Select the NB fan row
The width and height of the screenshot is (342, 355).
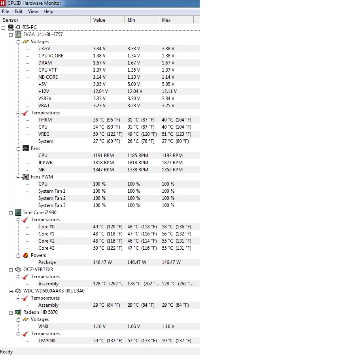(x=119, y=169)
